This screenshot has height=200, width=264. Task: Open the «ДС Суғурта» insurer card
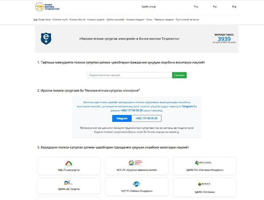[x=69, y=186]
